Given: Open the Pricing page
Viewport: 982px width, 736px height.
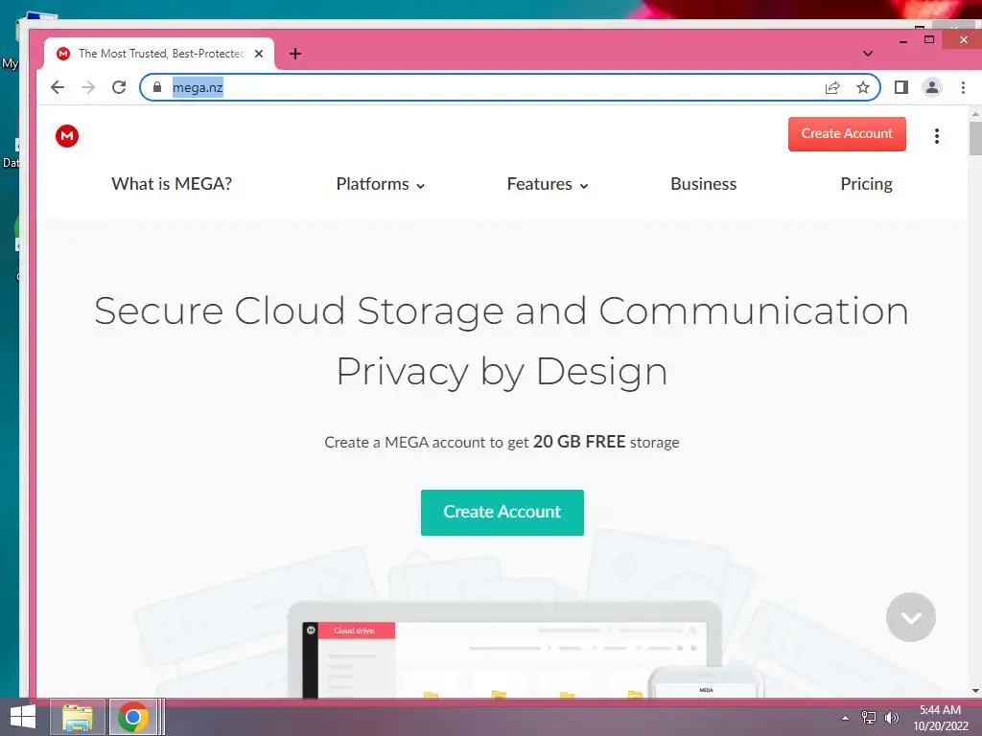Looking at the screenshot, I should 866,184.
